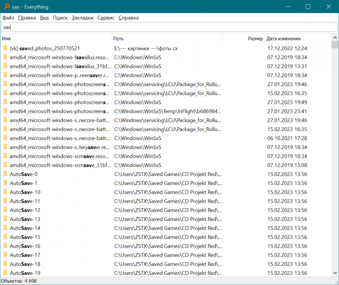Viewport: 339px width, 285px height.
Task: Click status bar text Объектов: 4 698
Action: (x=19, y=281)
